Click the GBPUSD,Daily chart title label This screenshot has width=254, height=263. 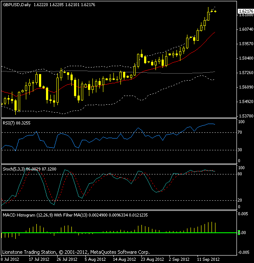[x=17, y=5]
